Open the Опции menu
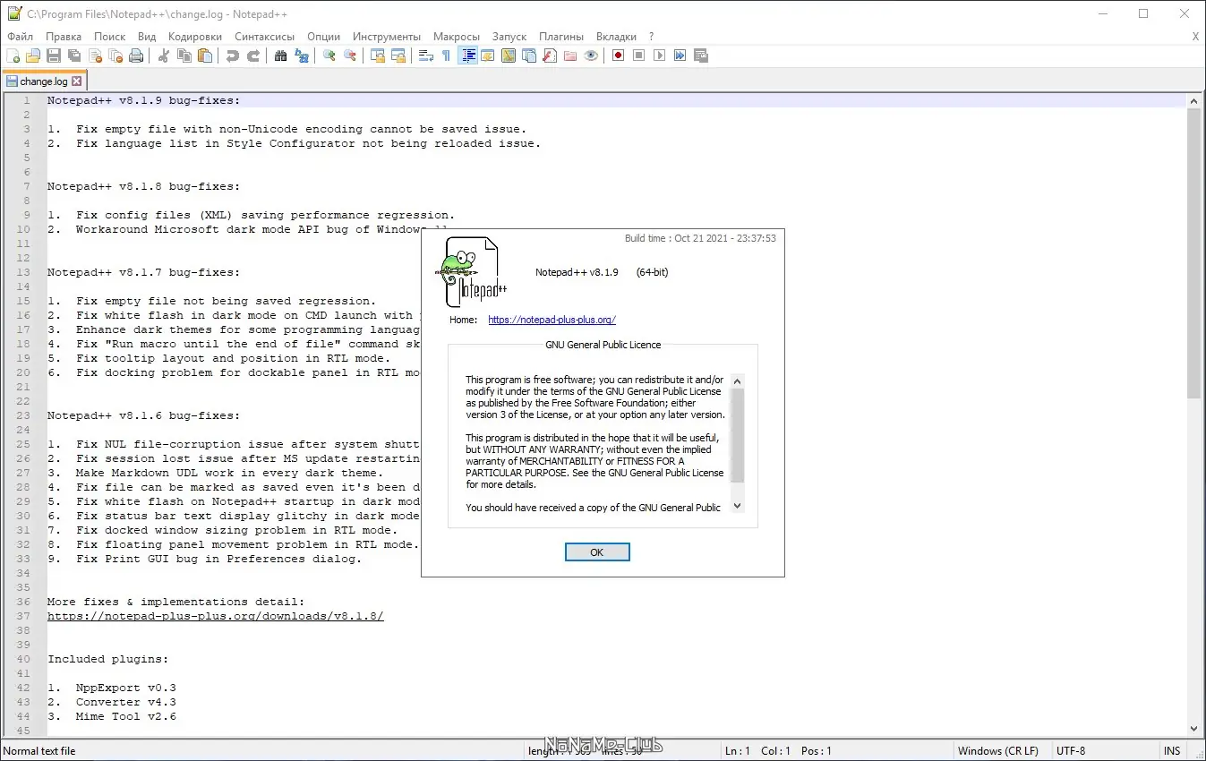 click(323, 37)
